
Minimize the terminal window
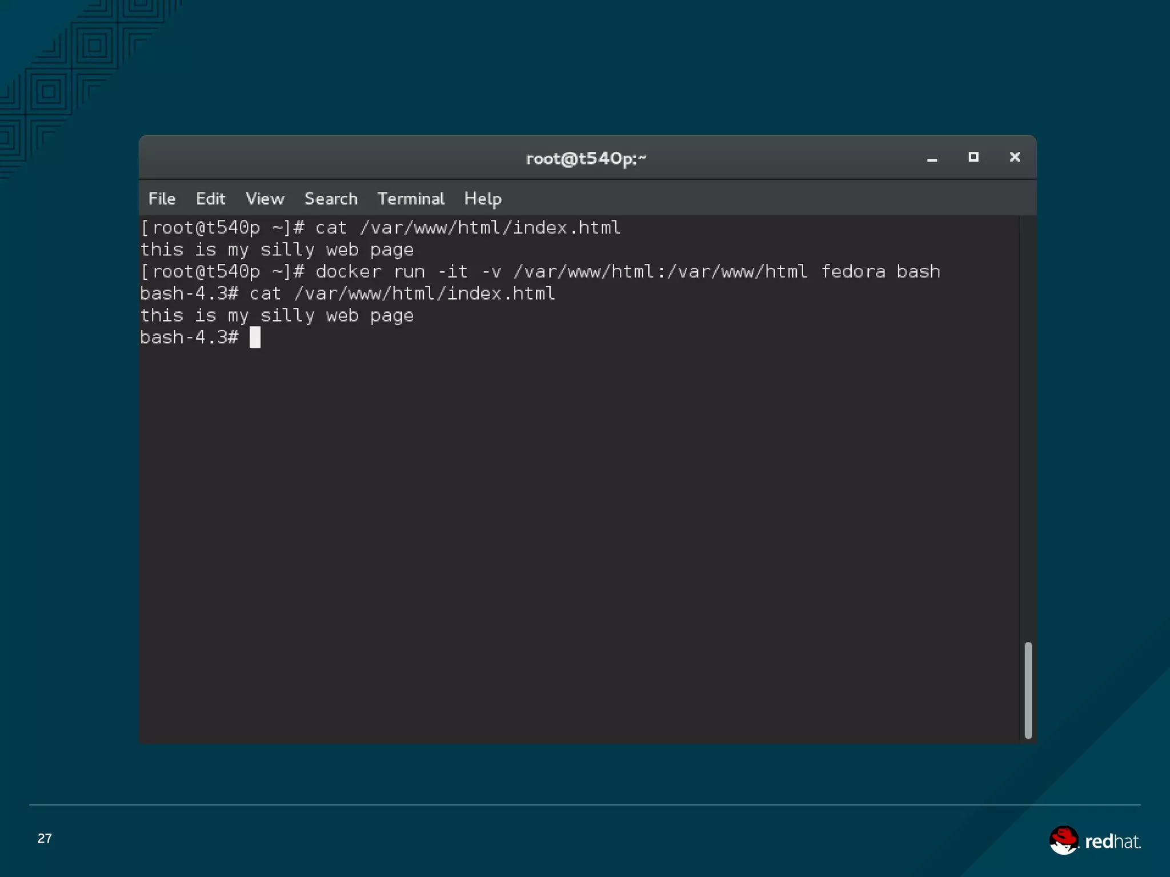tap(932, 158)
